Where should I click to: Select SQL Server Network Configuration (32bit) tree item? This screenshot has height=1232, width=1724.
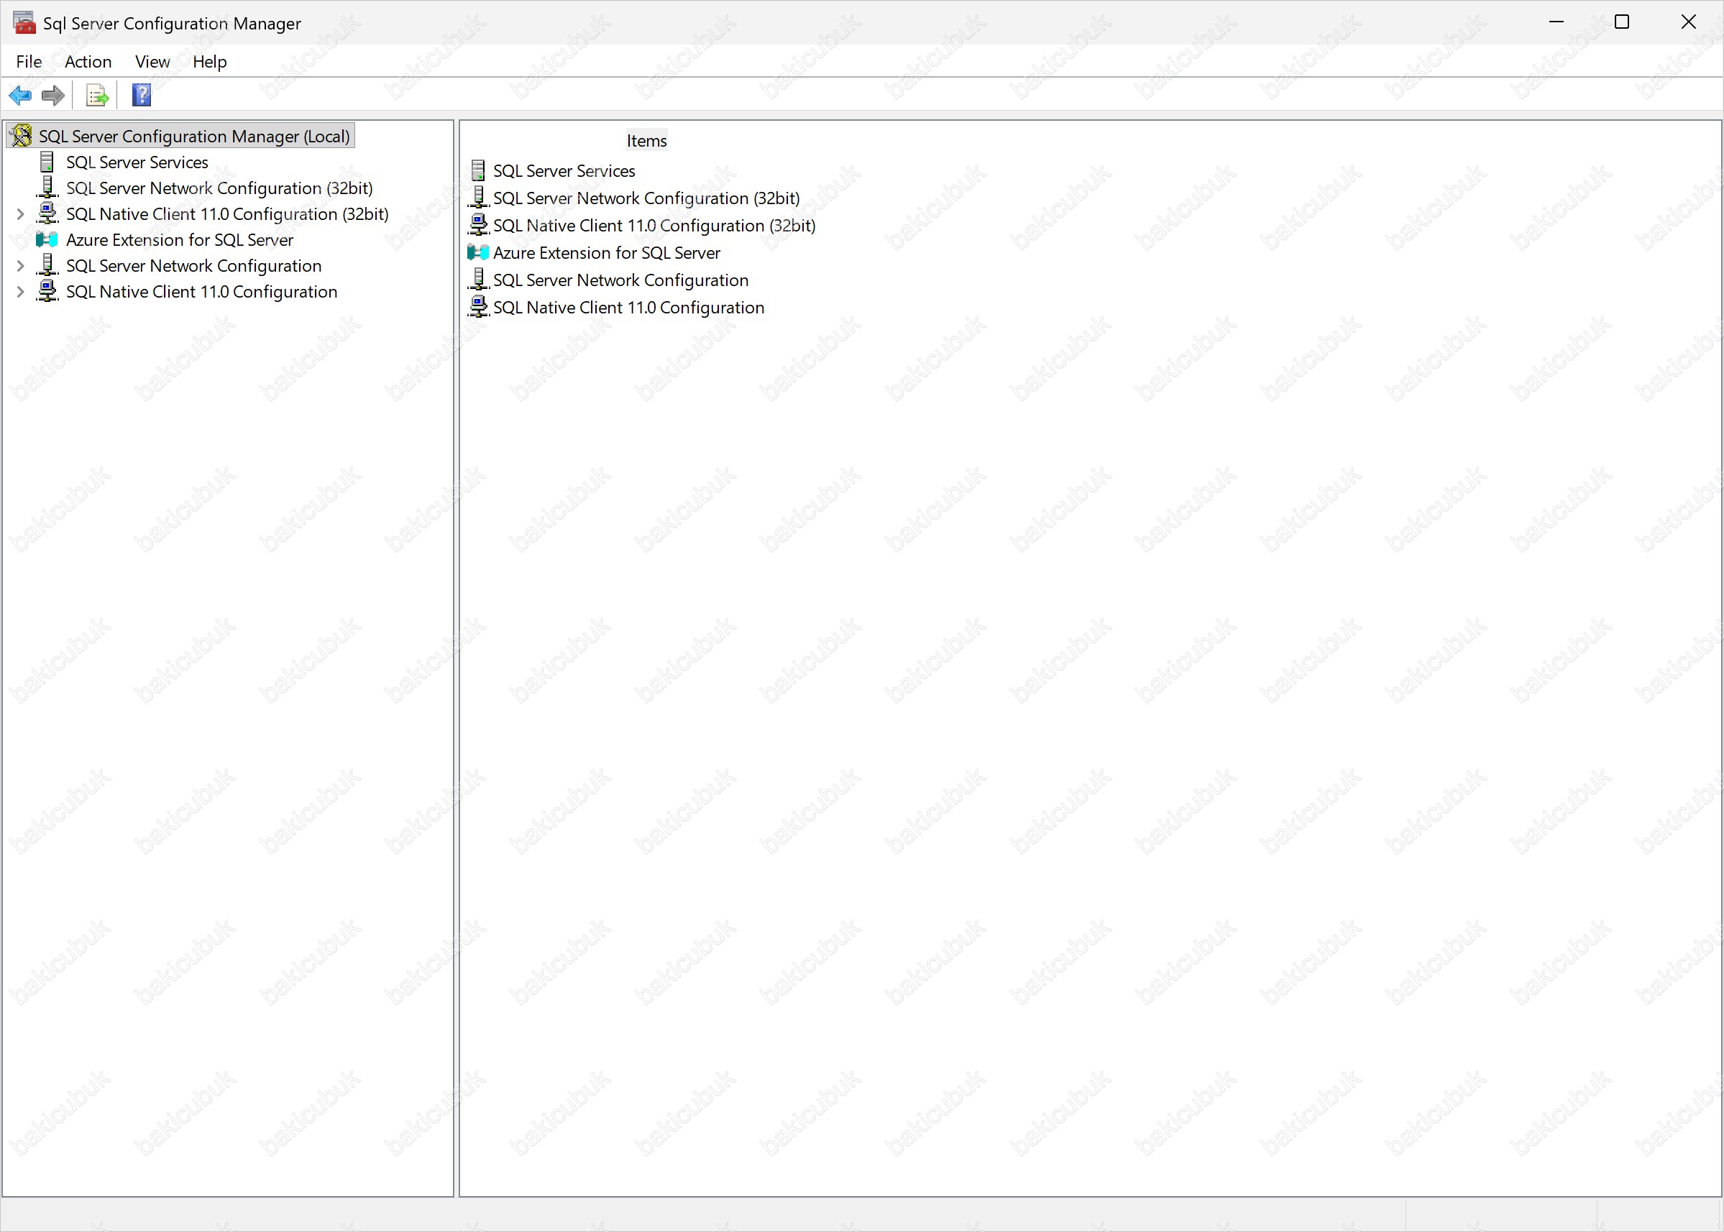[x=219, y=188]
